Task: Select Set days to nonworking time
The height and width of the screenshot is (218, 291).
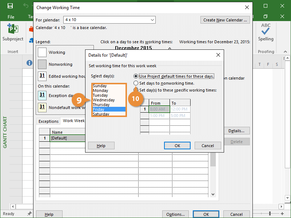Action: (136, 83)
